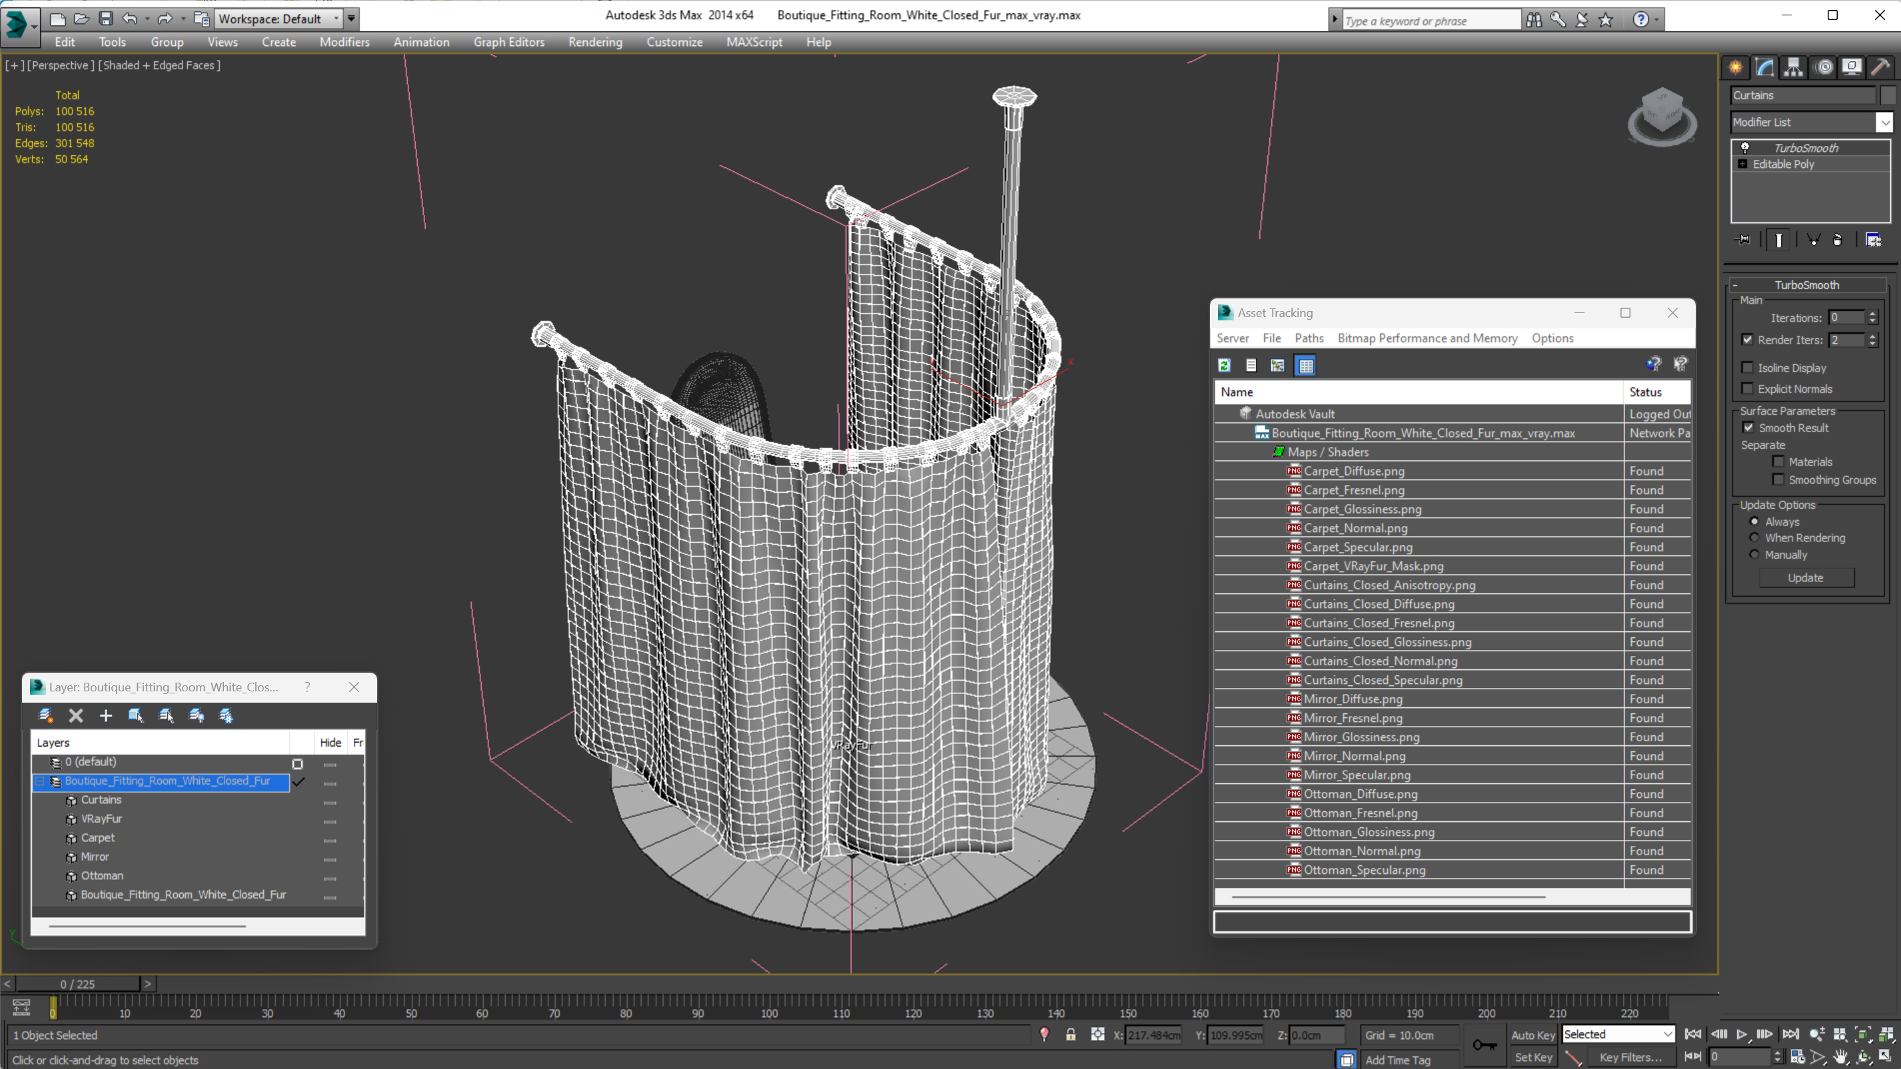The width and height of the screenshot is (1901, 1069).
Task: Open the Create command panel tab
Action: tap(1736, 67)
